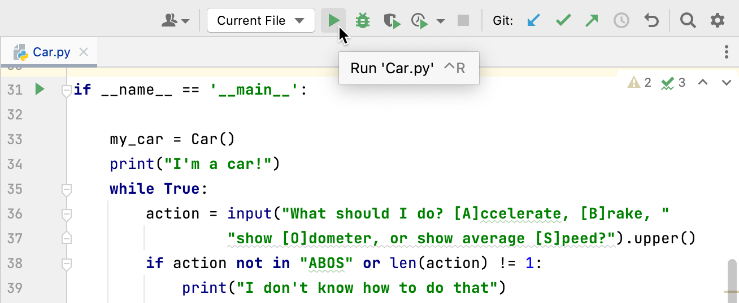Click the grey Stop square button

point(463,21)
